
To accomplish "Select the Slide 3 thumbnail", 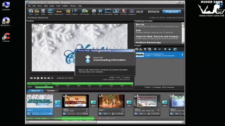I will click(111, 101).
